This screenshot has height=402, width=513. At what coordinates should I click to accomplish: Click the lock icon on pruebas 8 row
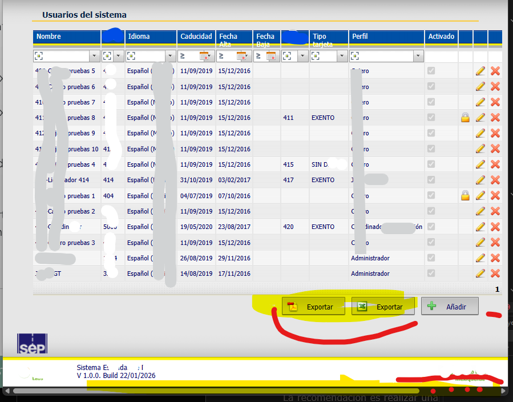[465, 118]
